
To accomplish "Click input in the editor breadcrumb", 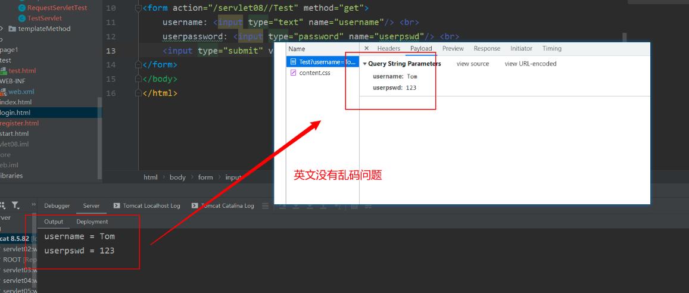I will pyautogui.click(x=233, y=177).
